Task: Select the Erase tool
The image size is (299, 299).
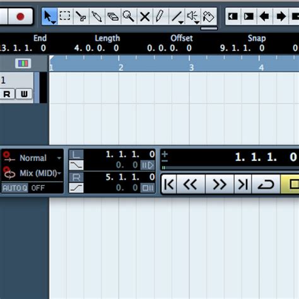Action: coord(113,16)
